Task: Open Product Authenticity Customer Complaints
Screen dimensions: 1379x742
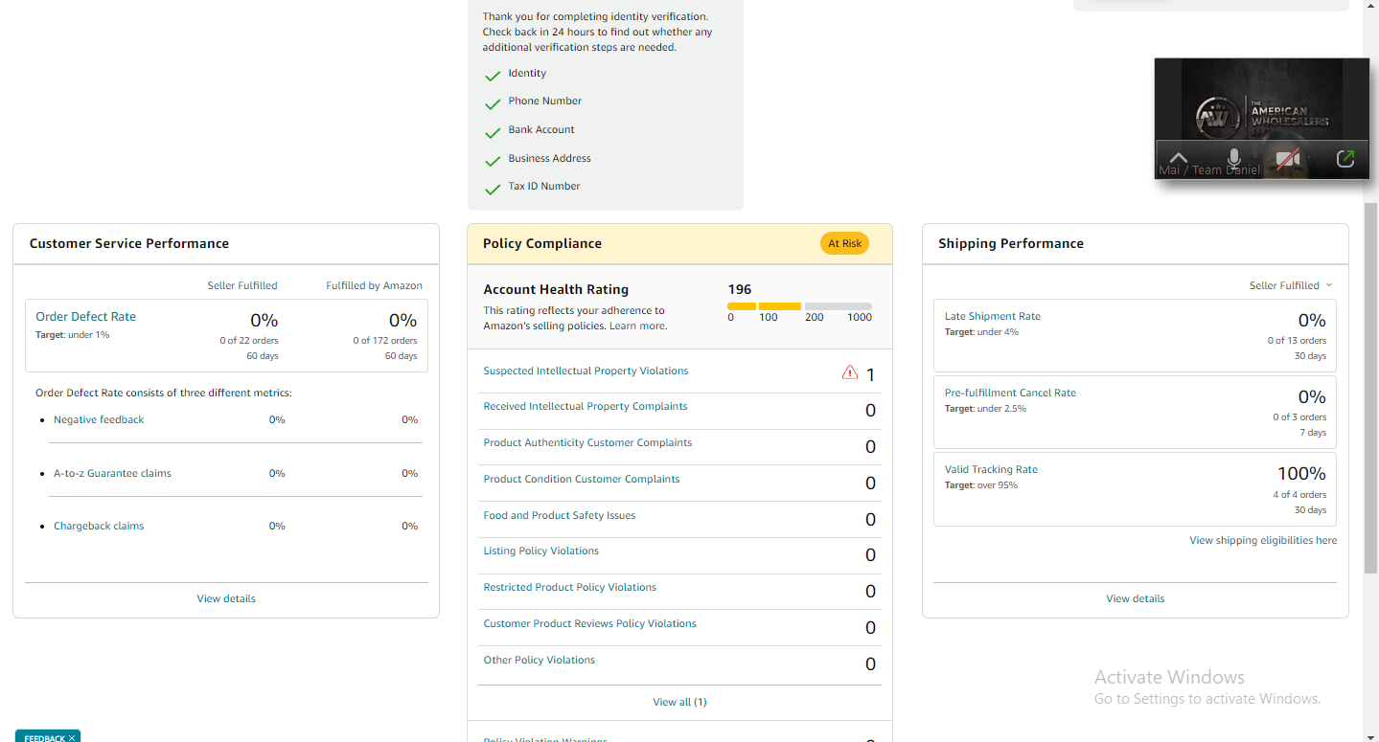Action: [x=587, y=442]
